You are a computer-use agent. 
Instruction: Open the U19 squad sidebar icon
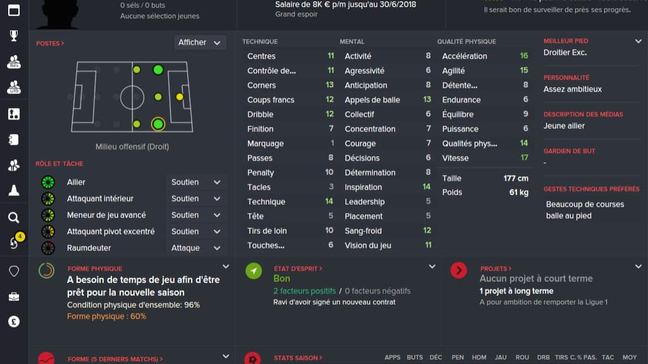[14, 87]
